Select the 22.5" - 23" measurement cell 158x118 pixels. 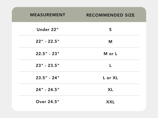(48, 53)
